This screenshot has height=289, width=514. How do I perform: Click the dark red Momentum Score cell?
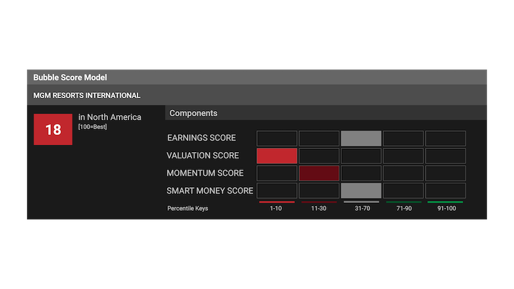click(319, 173)
